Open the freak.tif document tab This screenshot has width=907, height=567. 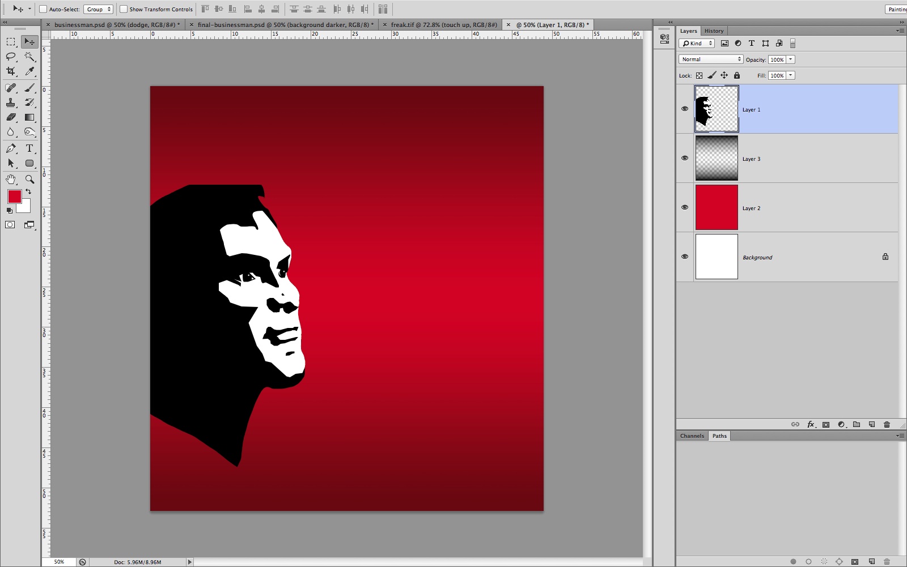coord(443,25)
